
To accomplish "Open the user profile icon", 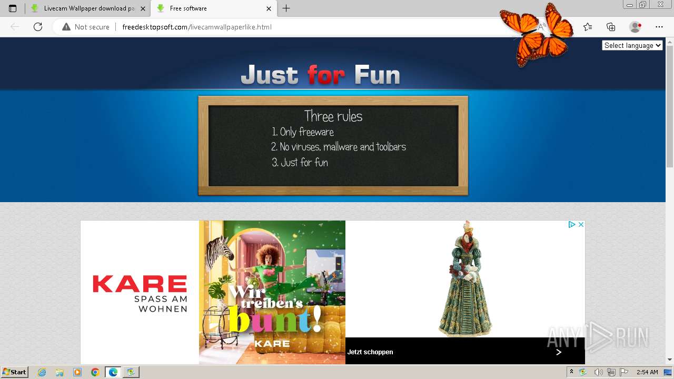I will [x=635, y=27].
